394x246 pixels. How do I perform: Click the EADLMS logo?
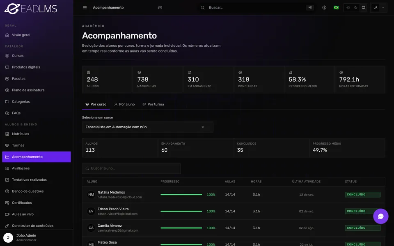click(x=31, y=9)
